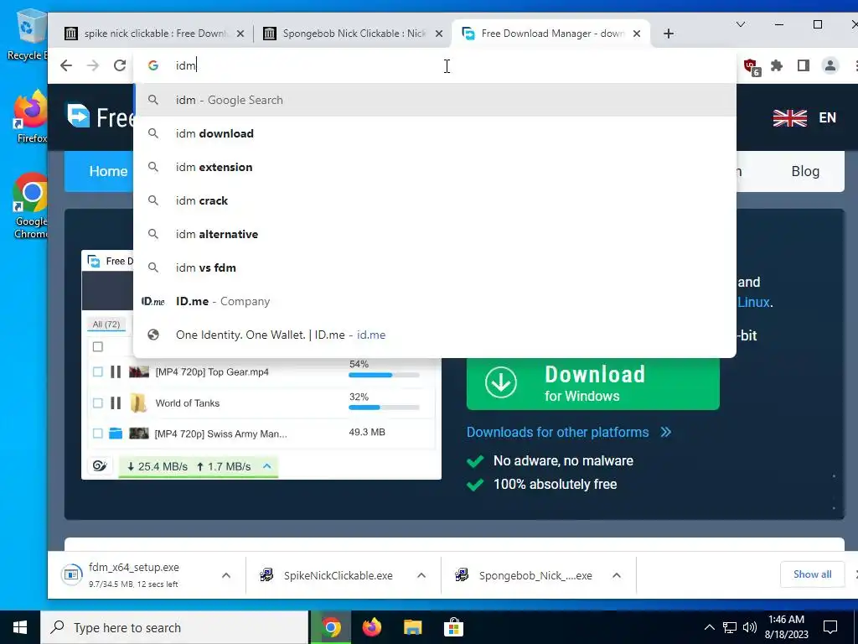Screen dimensions: 858x644
Task: Open the Windows Start menu
Action: coord(20,627)
